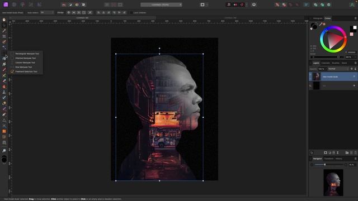Choose Freehand Selection Tool from flyout
This screenshot has width=358, height=201.
click(x=26, y=71)
